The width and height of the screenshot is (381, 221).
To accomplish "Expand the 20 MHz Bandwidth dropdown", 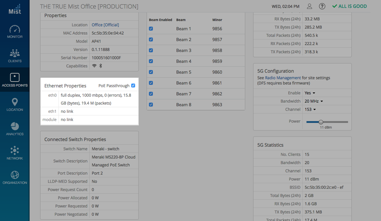I will click(x=314, y=101).
